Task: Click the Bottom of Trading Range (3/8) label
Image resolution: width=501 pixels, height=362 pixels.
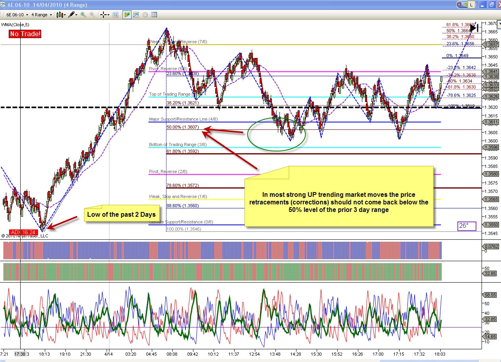Action: [x=178, y=144]
